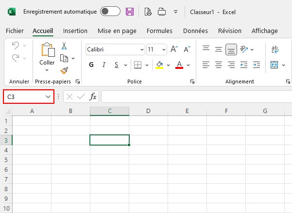Screen dimensions: 292x213
Task: Open the Révision tab
Action: point(230,31)
